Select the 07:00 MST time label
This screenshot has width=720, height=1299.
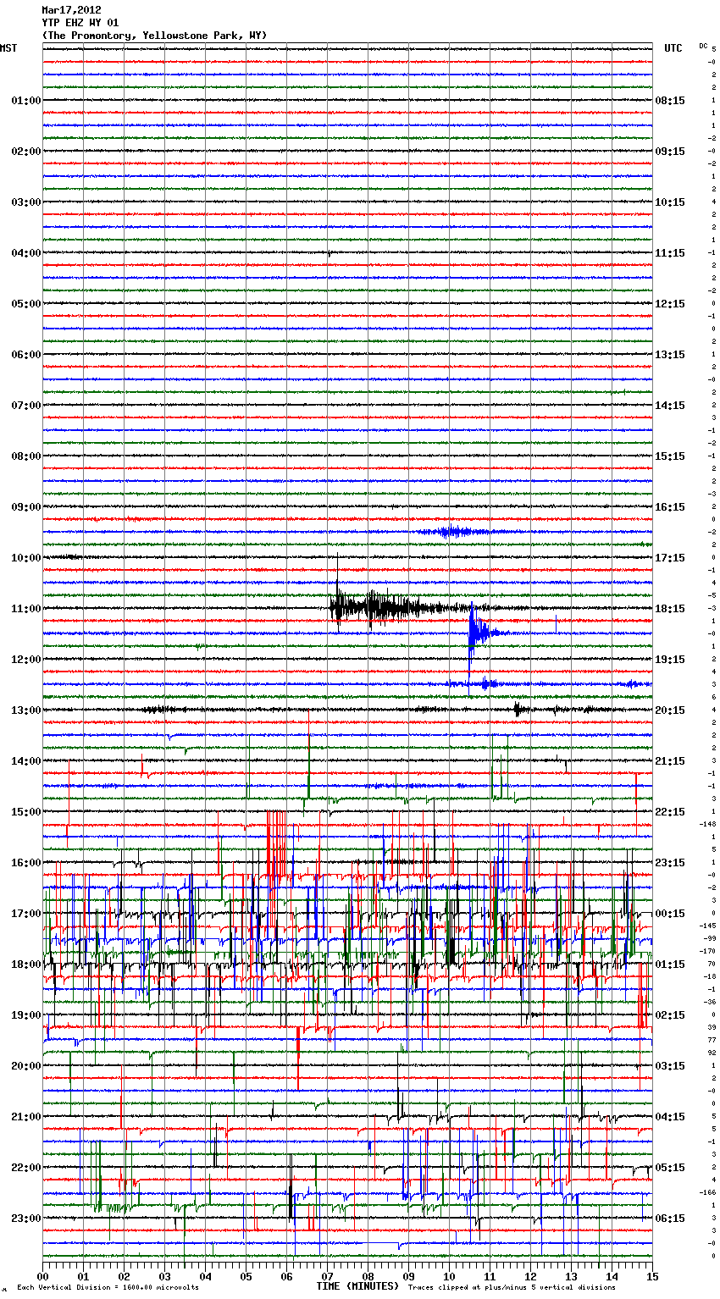(x=26, y=406)
